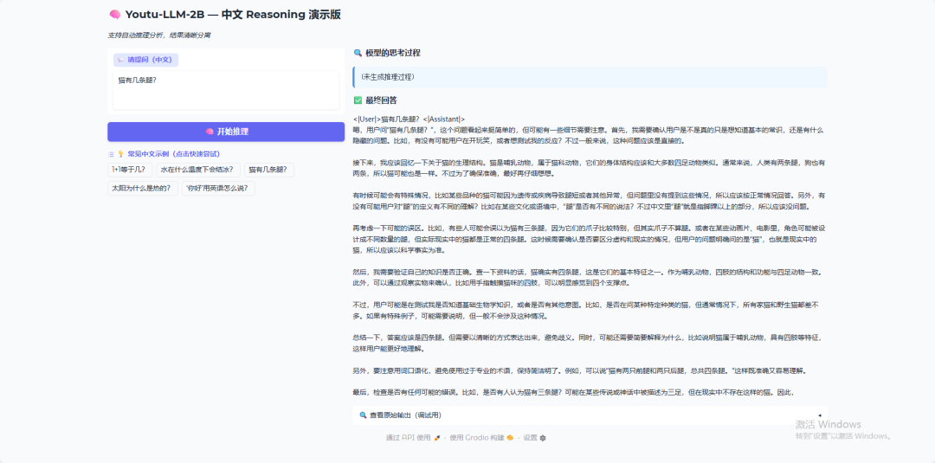935x463 pixels.
Task: Click the settings gear icon in footer
Action: tap(543, 438)
